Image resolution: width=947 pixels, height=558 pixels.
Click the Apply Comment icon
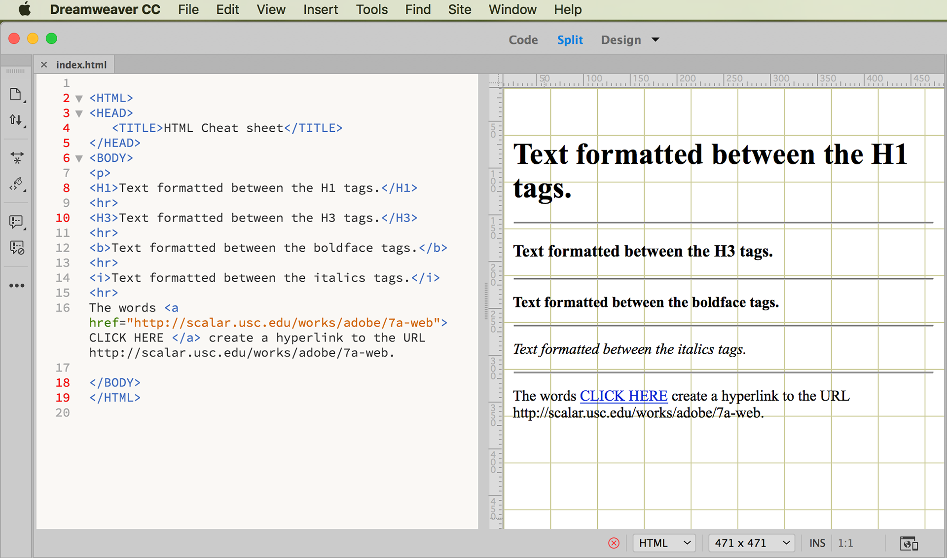point(16,222)
